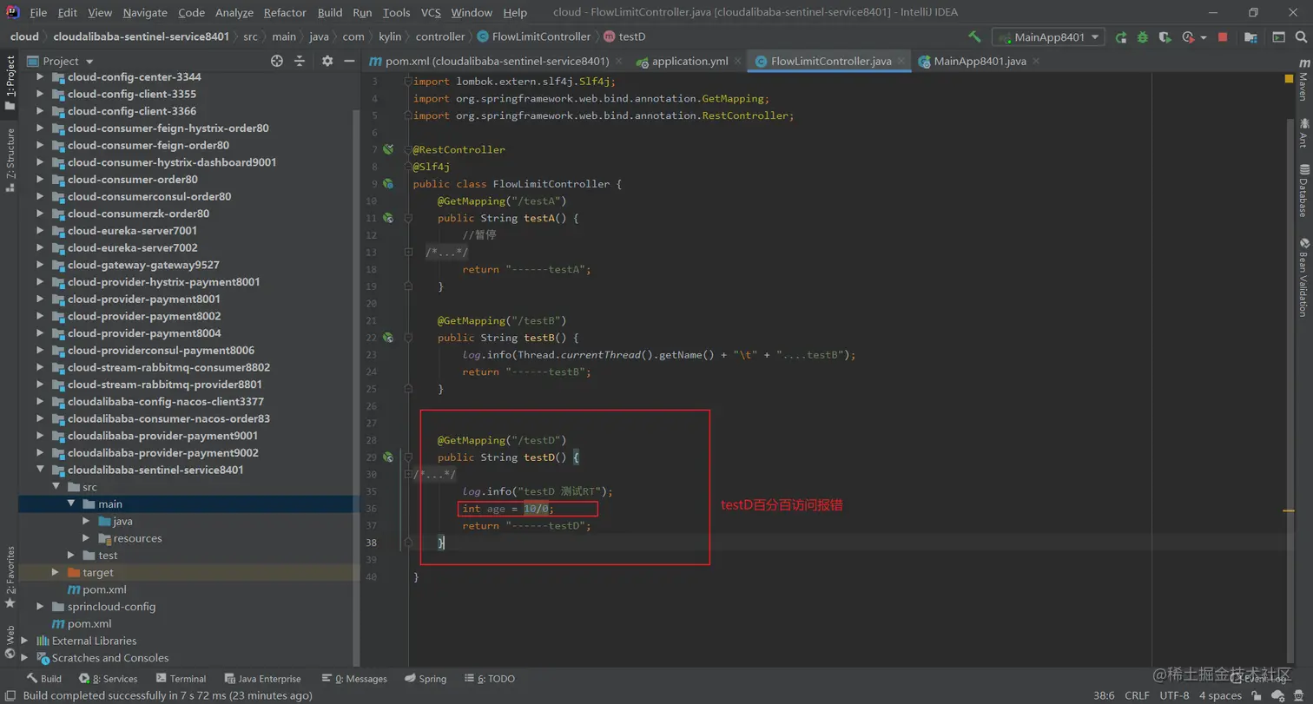
Task: Click the Rerun application icon
Action: [x=1121, y=37]
